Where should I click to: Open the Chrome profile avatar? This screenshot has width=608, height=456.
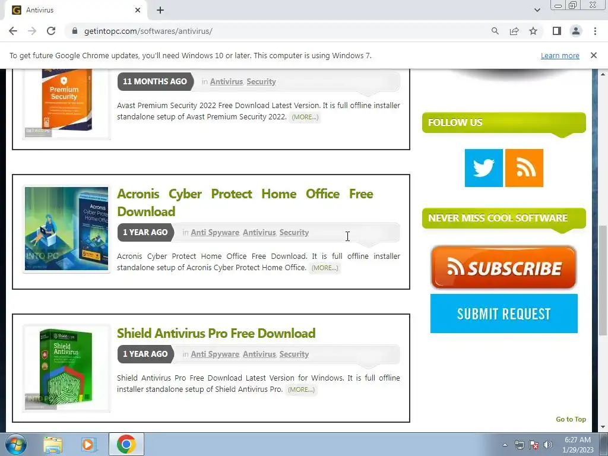coord(576,31)
